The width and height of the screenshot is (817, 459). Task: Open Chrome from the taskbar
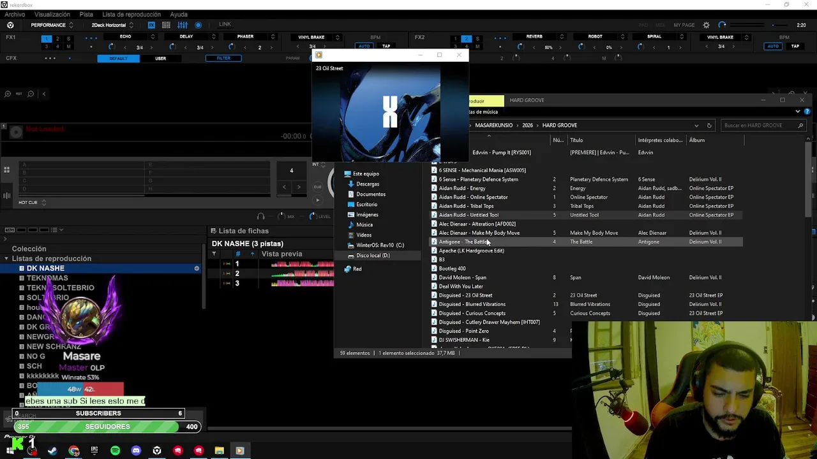click(74, 451)
